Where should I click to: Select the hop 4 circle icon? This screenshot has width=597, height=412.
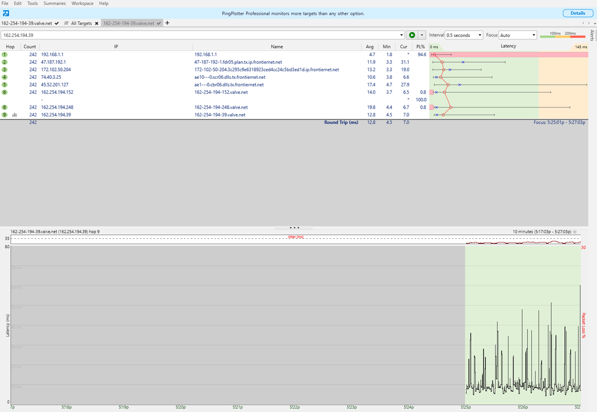point(5,77)
